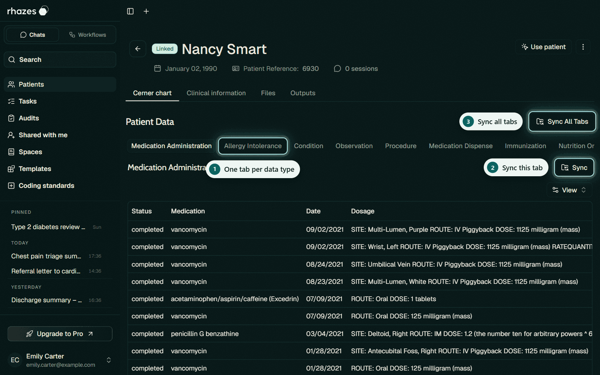600x375 pixels.
Task: Open Shared with me section
Action: [60, 135]
